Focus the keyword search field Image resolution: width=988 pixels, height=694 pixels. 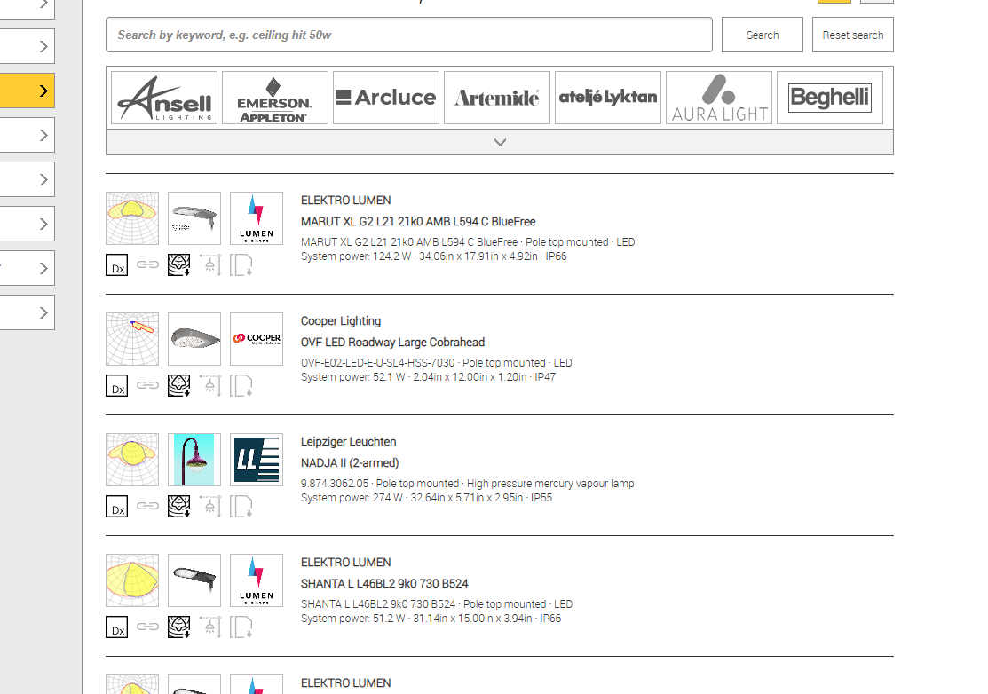pyautogui.click(x=409, y=35)
